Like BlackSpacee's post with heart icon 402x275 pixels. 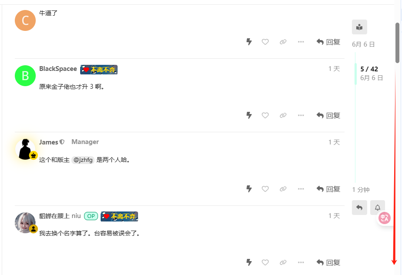click(x=265, y=115)
